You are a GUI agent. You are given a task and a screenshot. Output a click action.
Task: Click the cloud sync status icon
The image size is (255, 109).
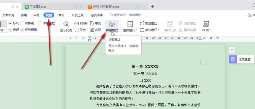tap(249, 15)
